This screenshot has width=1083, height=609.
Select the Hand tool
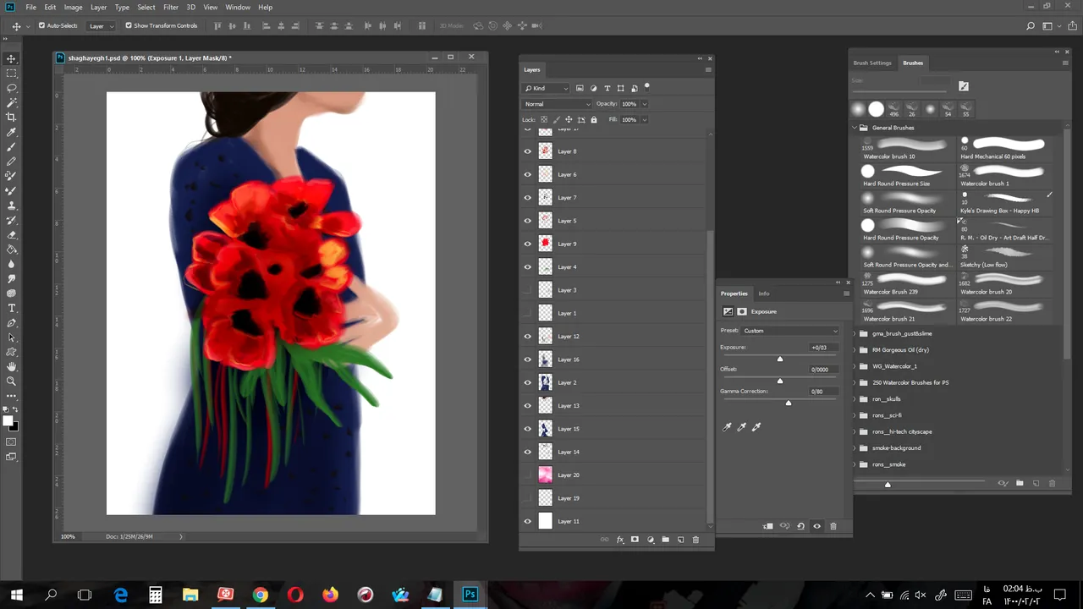tap(12, 367)
